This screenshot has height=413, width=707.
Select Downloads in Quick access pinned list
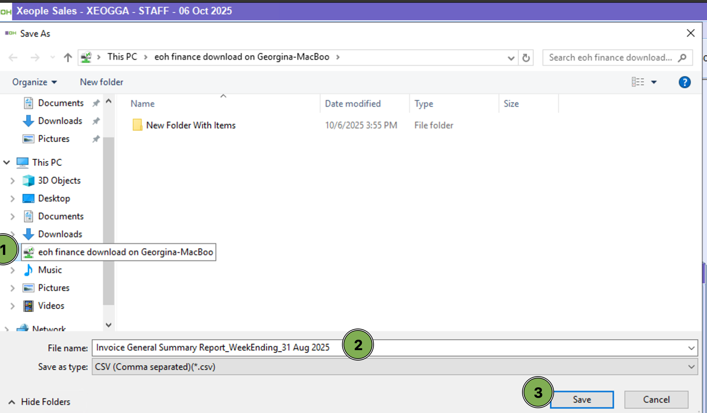[x=60, y=121]
